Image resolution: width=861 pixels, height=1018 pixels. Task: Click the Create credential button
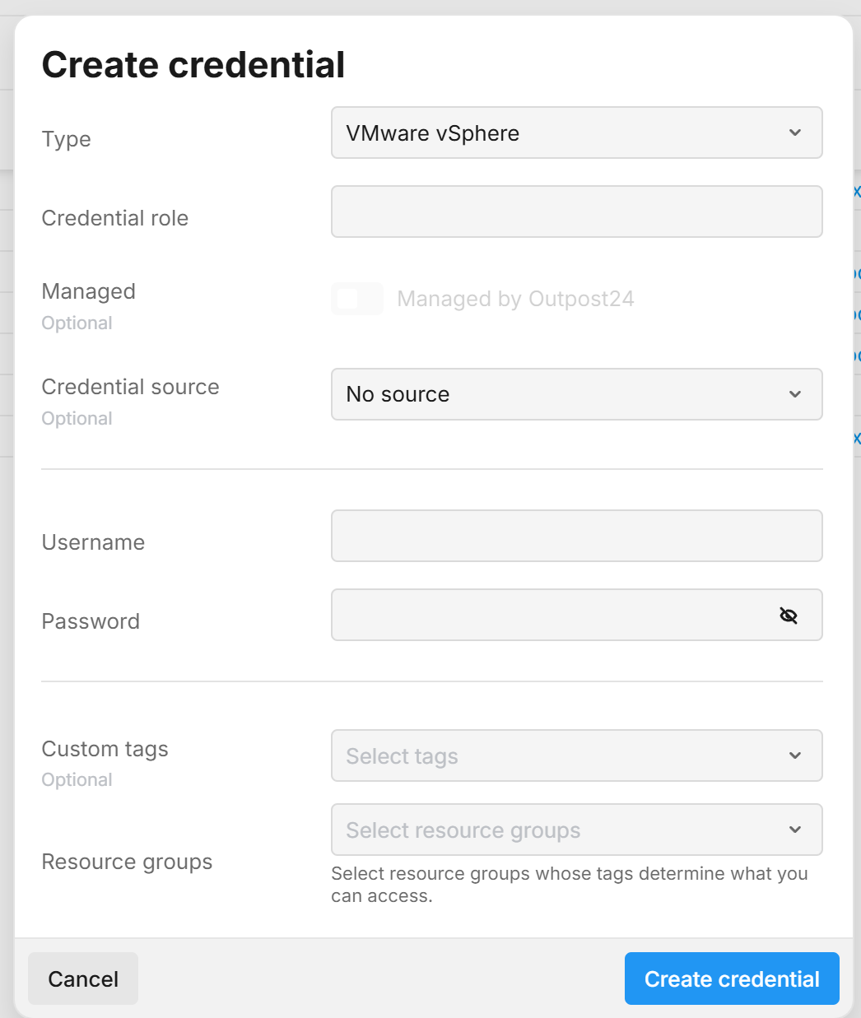point(732,978)
